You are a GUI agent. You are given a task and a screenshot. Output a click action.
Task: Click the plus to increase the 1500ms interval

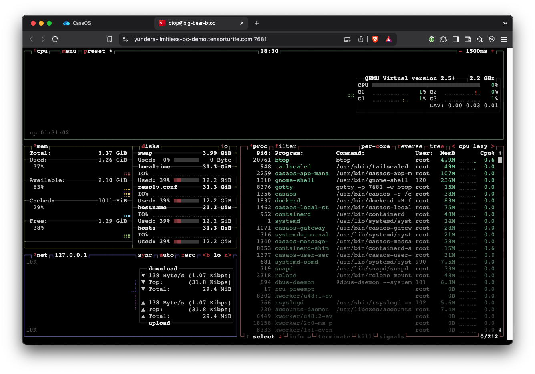493,51
